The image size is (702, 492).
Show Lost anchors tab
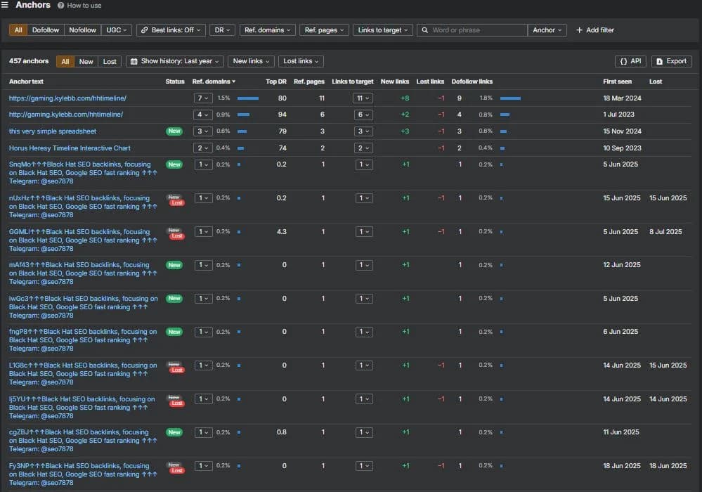coord(110,61)
